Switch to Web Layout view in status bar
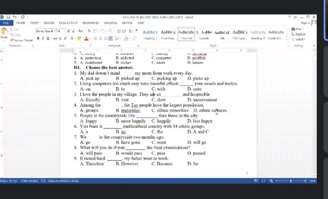The image size is (328, 199). coord(271,181)
